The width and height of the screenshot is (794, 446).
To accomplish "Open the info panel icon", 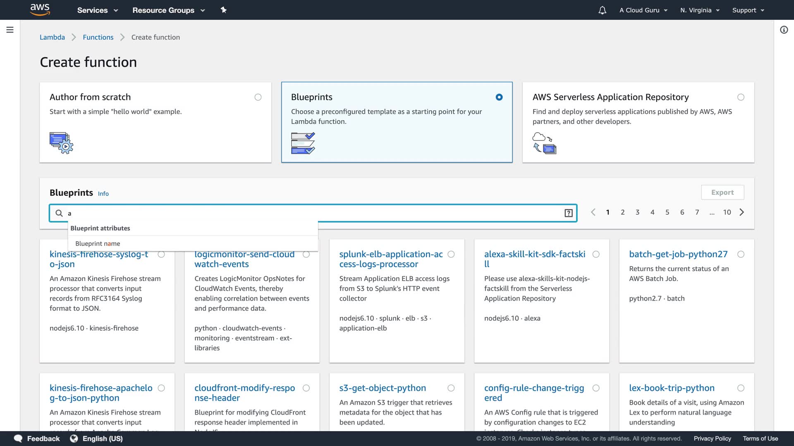I will tap(784, 30).
